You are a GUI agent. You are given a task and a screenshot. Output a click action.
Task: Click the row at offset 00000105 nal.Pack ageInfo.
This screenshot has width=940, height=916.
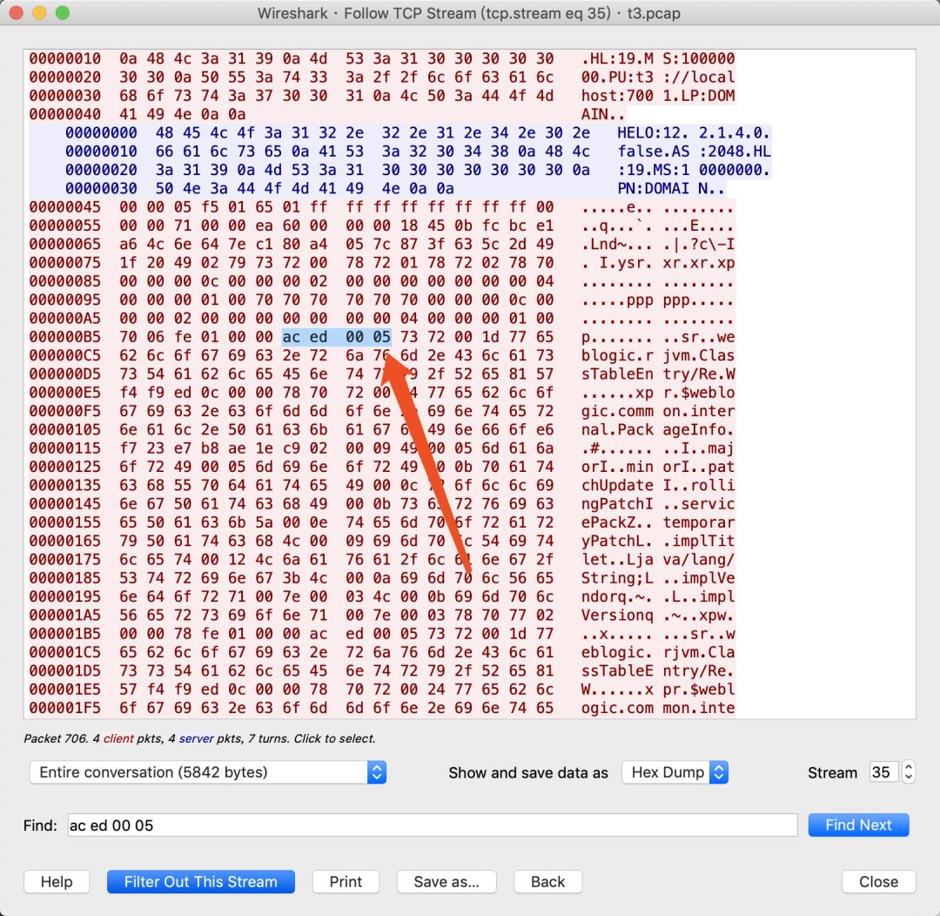[x=382, y=429]
